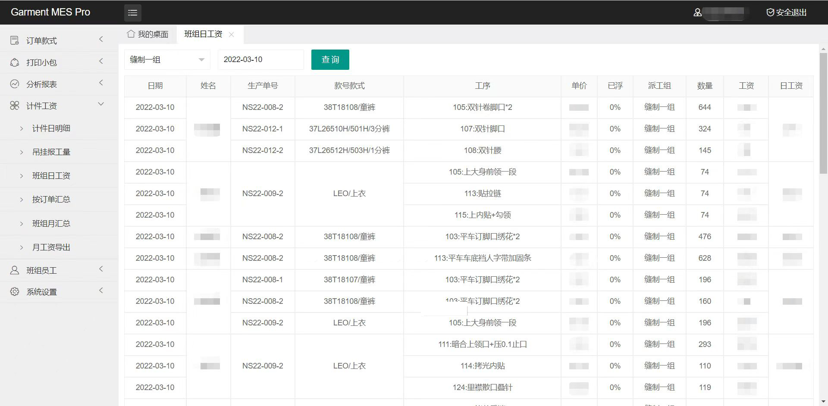The height and width of the screenshot is (406, 828).
Task: Click the 105:双针卷脚口*2 process cell
Action: click(483, 107)
